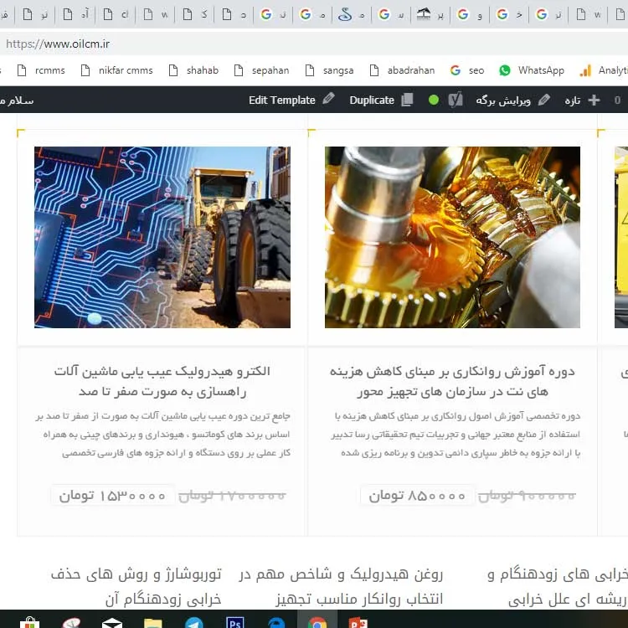Screen dimensions: 628x628
Task: Open the seo Google bookmark
Action: [467, 70]
